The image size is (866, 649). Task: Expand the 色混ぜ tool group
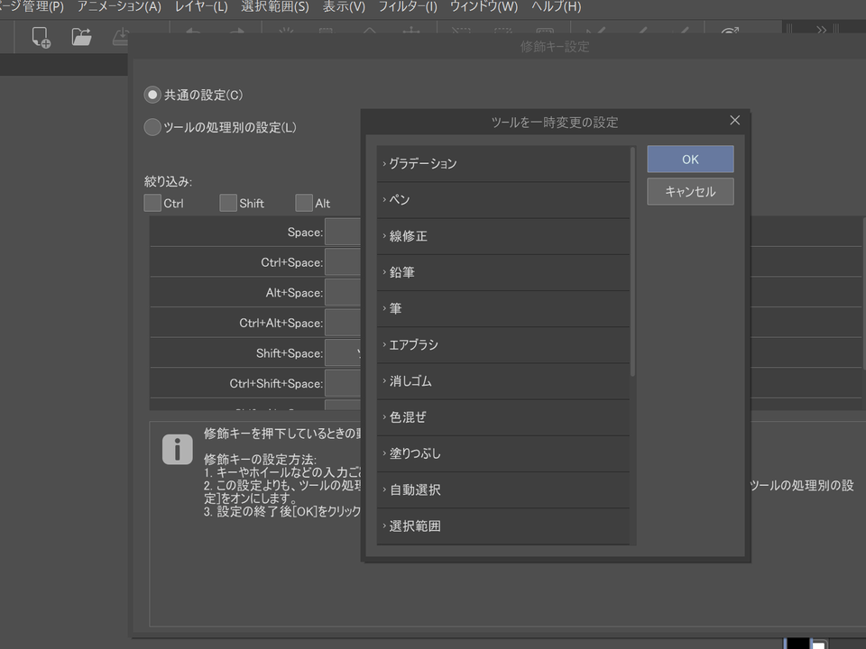[384, 417]
